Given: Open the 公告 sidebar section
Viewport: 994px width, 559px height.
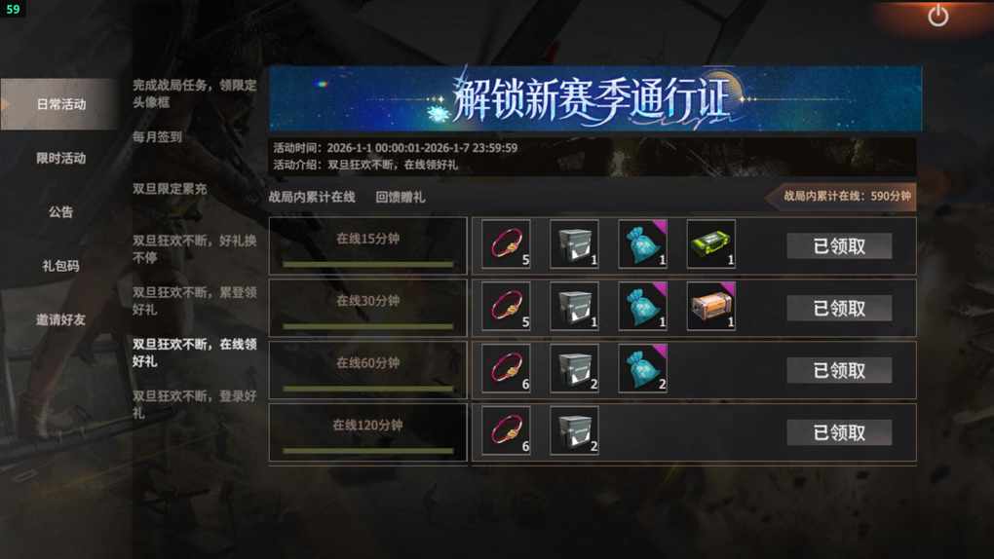Looking at the screenshot, I should (60, 211).
